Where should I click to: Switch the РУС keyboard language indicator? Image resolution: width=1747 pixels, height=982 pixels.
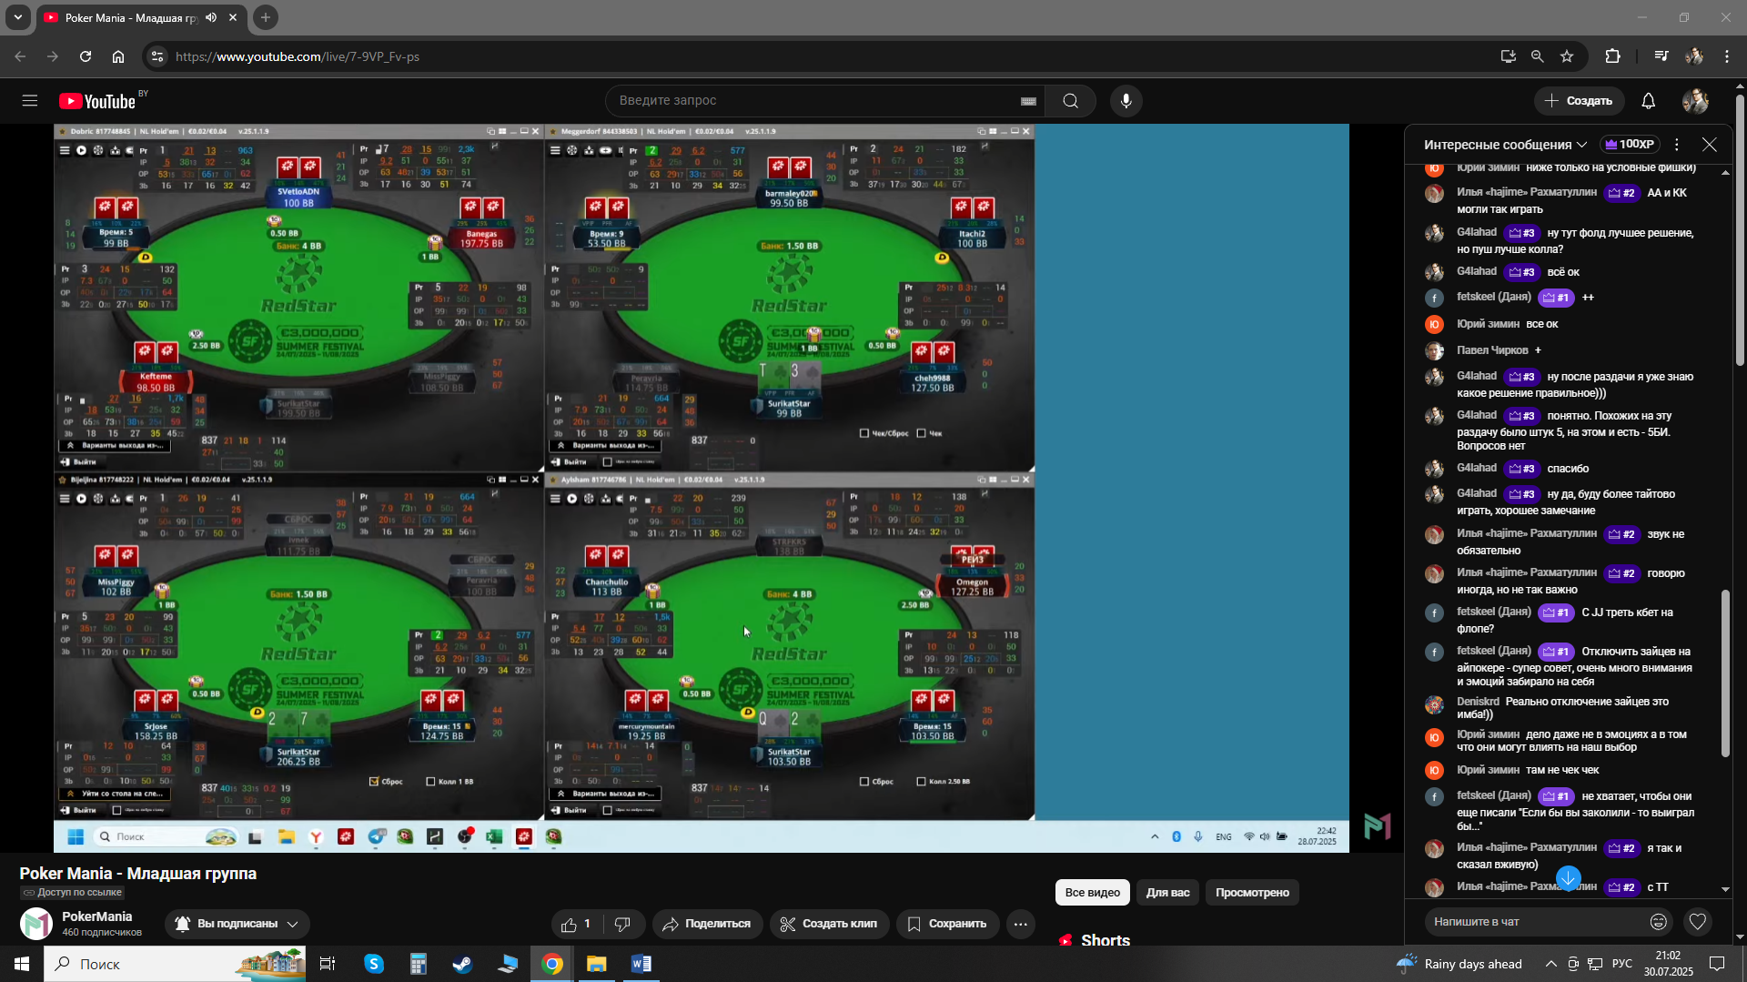coord(1621,964)
